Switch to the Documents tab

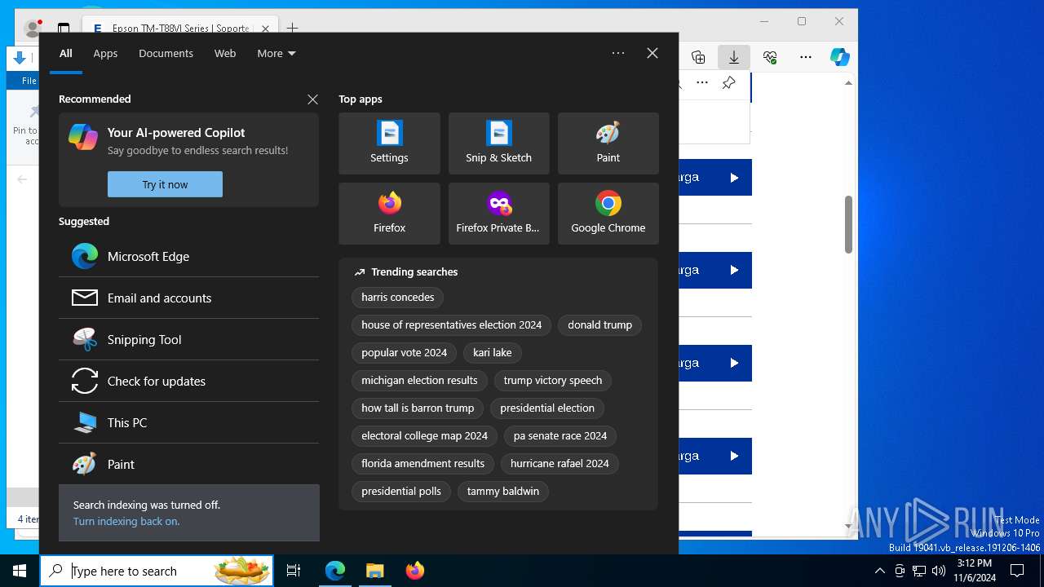[166, 53]
